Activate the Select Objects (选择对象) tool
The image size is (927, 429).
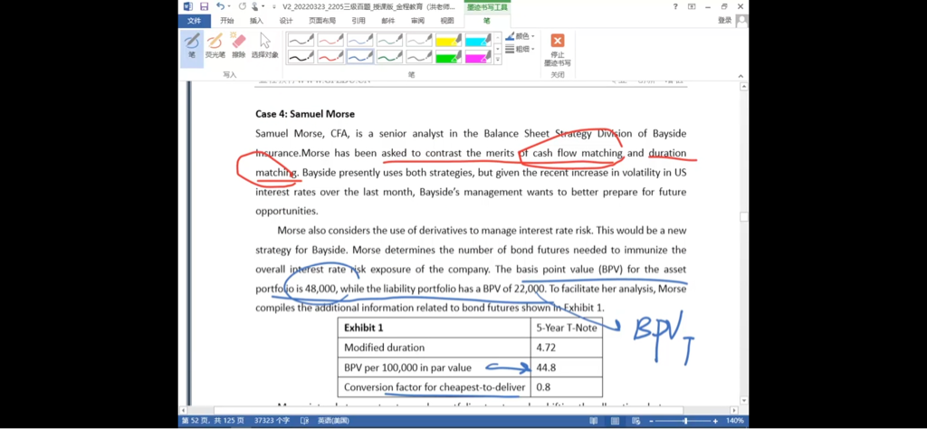pyautogui.click(x=264, y=44)
